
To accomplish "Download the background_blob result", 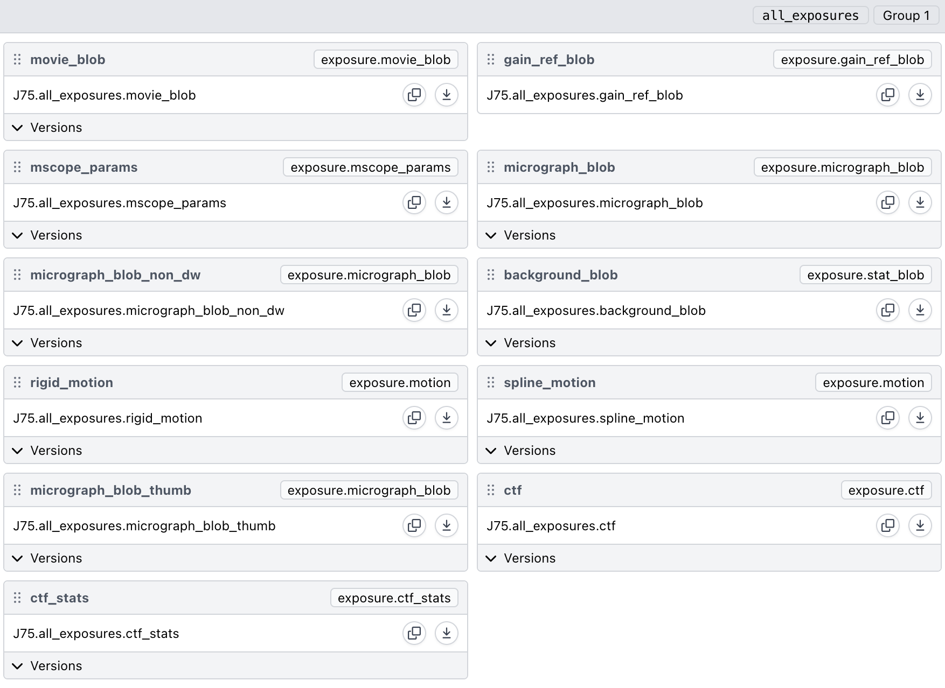I will click(x=920, y=310).
